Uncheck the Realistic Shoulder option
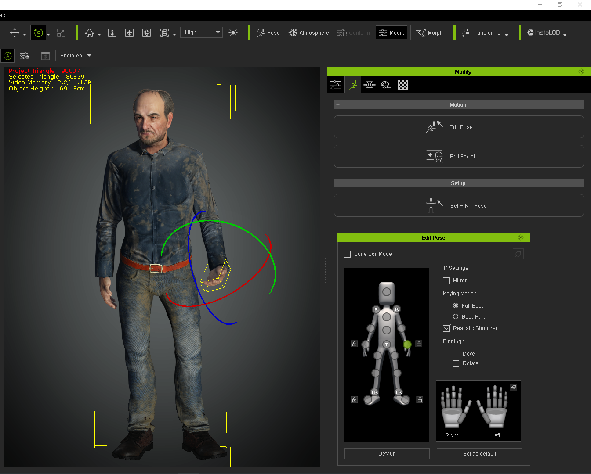Image resolution: width=591 pixels, height=474 pixels. point(446,328)
